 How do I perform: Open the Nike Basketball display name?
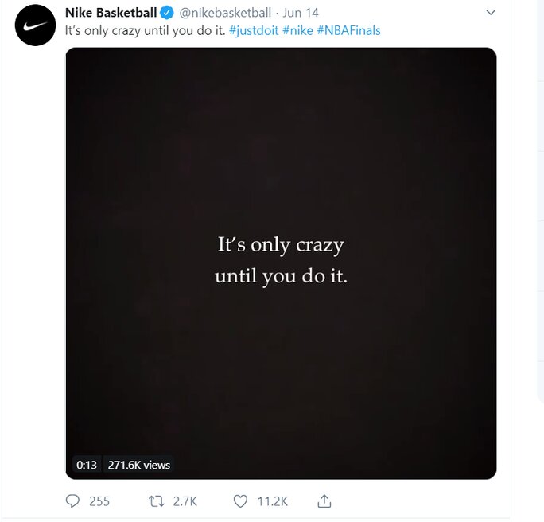coord(111,13)
